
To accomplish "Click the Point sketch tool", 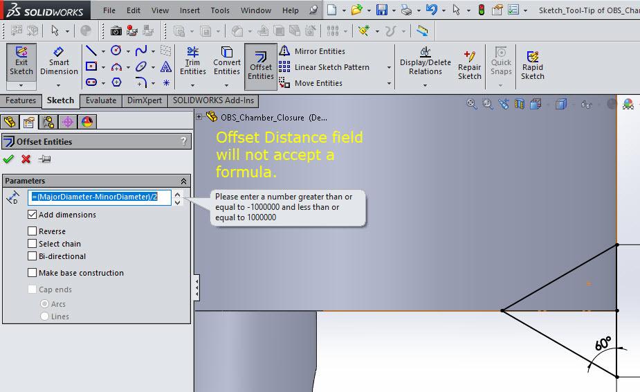I will click(166, 82).
